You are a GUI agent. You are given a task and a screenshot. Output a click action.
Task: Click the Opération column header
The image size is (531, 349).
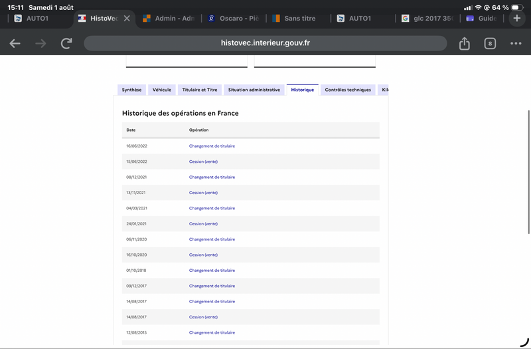(x=198, y=130)
